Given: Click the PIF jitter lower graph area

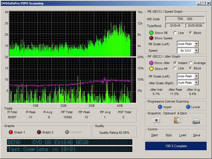Looking at the screenshot, I should coord(73,80).
